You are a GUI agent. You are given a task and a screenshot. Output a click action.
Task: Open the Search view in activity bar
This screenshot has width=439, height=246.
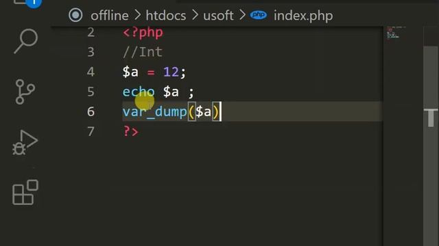(25, 41)
